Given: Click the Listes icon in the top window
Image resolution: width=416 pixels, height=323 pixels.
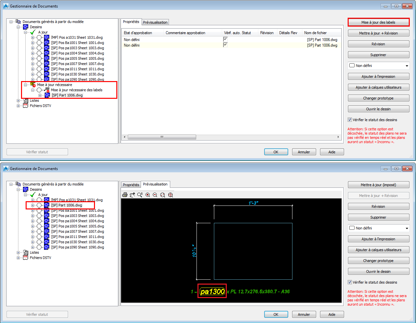Looking at the screenshot, I should tap(26, 100).
